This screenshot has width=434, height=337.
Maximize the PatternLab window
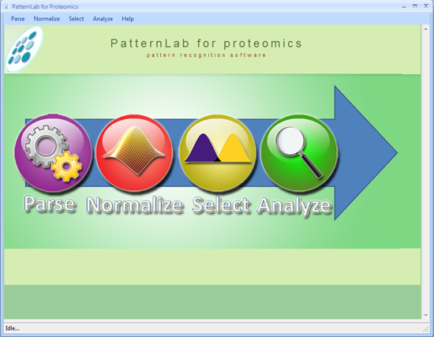(414, 6)
